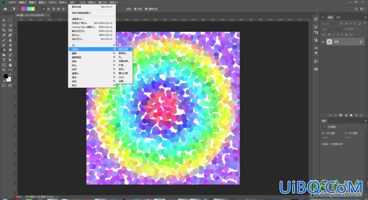This screenshot has width=368, height=200.
Task: Click the Add layer style fx icon
Action: 336,115
